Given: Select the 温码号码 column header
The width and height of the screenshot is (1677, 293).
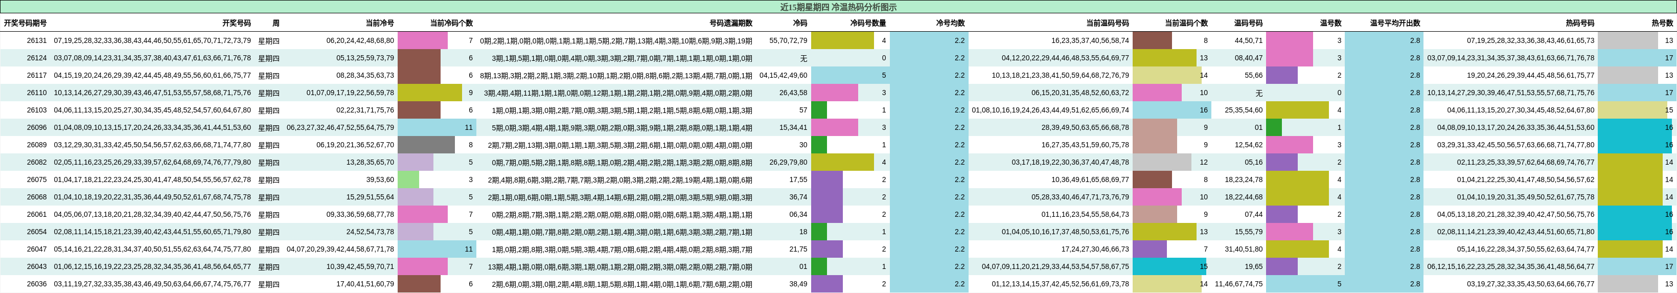Looking at the screenshot, I should tap(1249, 23).
